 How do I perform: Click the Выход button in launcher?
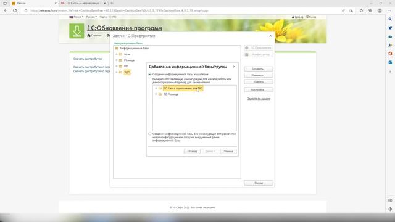[x=259, y=183]
